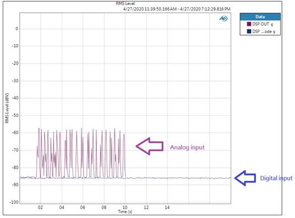Click the first analog burst peak near 02
This screenshot has height=218, width=295.
coord(39,129)
